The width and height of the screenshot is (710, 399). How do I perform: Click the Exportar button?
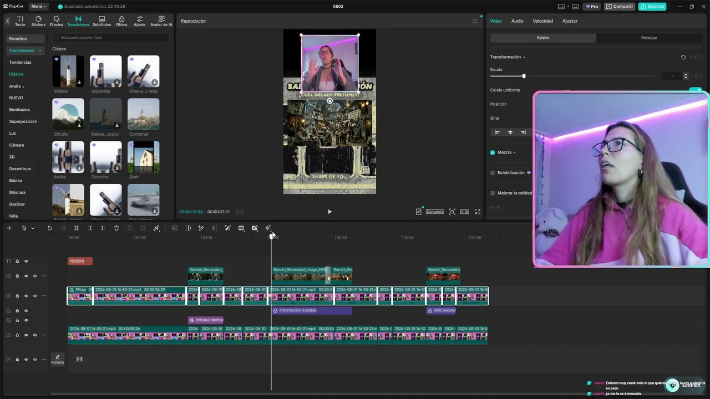pyautogui.click(x=652, y=7)
